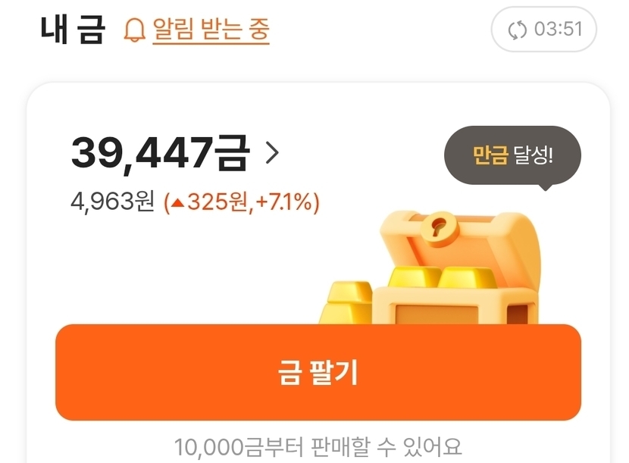Tap the red up-triangle icon
Screen dimensions: 629x463
(177, 203)
